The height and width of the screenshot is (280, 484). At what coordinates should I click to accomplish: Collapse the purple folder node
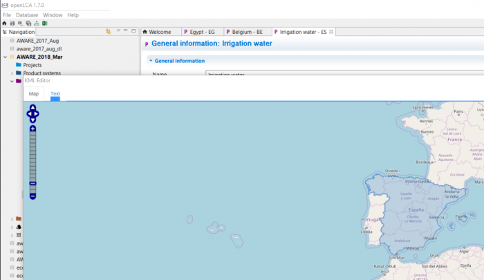[12, 81]
